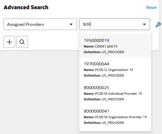This screenshot has height=134, width=162.
Task: Click the plus add-criteria button
Action: [x=9, y=42]
